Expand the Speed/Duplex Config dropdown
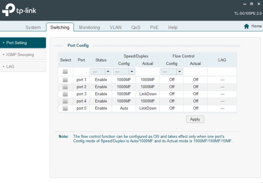Viewport: 263px width, 183px height. (124, 71)
